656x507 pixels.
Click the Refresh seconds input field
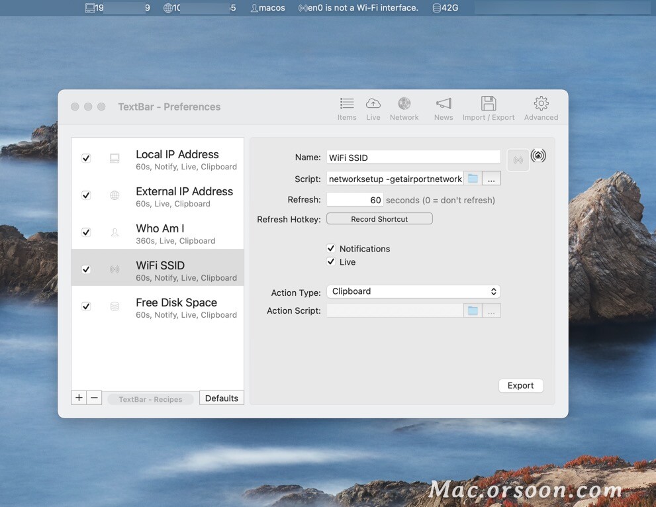pos(355,199)
